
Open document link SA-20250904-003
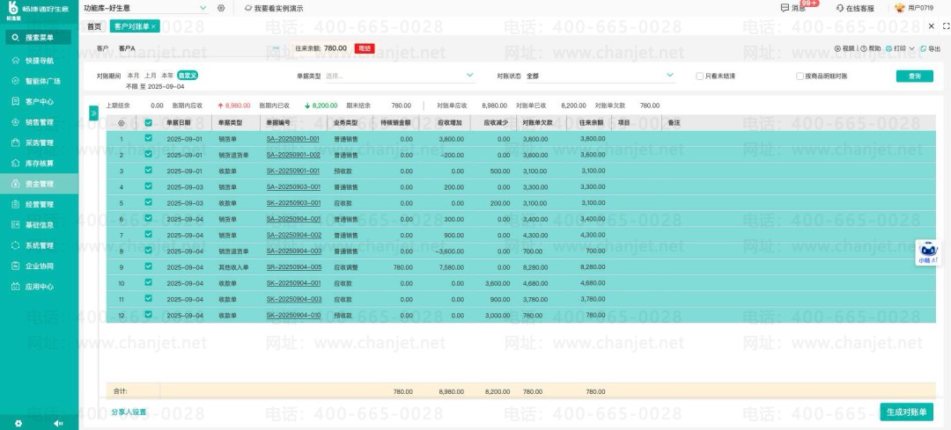pos(294,251)
